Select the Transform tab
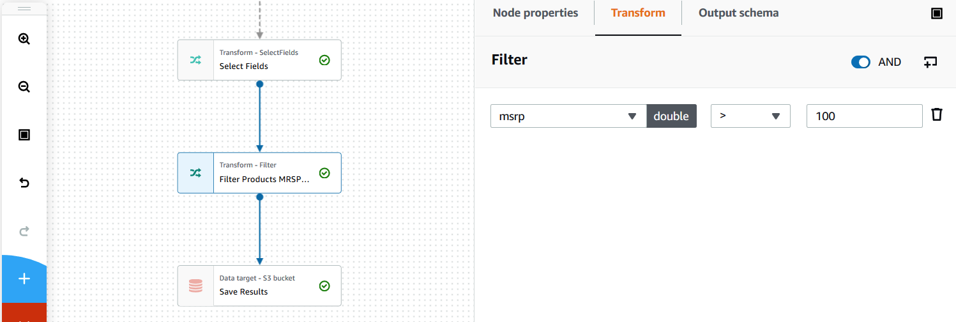Screen dimensions: 956x322 638,13
